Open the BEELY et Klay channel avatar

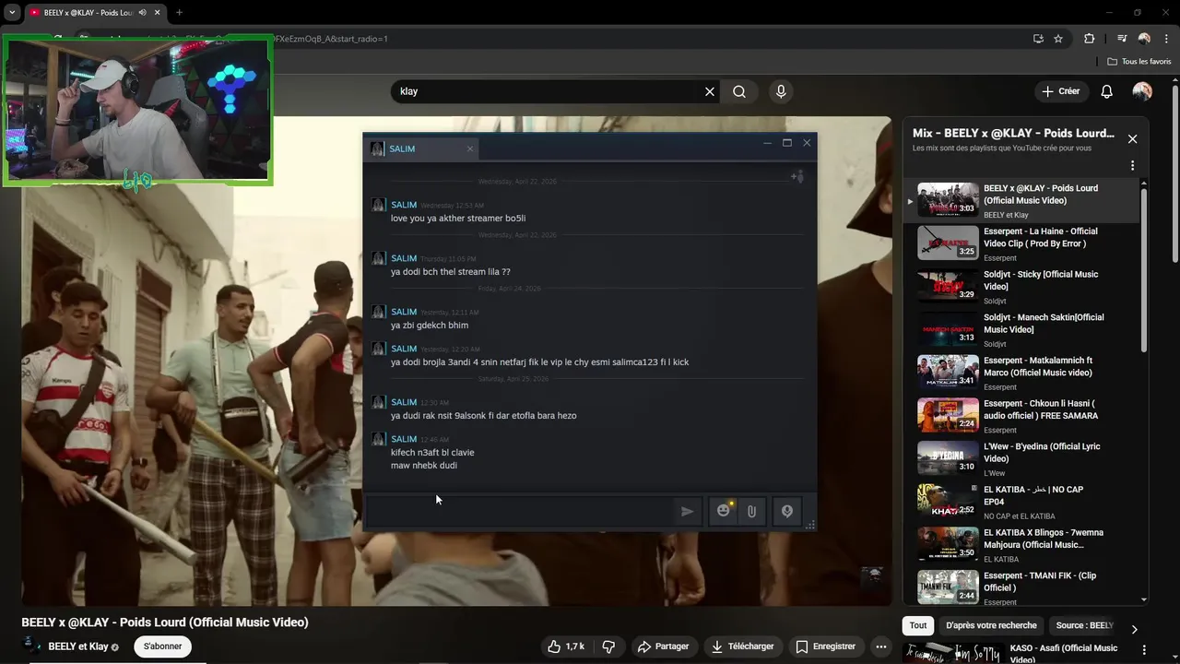pos(31,646)
